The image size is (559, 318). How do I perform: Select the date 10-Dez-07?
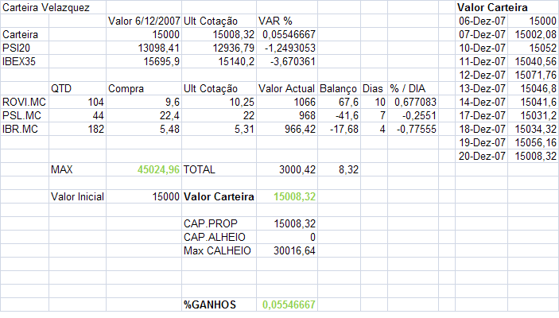482,48
